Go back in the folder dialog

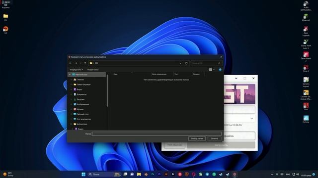[x=71, y=63]
